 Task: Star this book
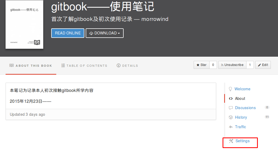(202, 65)
